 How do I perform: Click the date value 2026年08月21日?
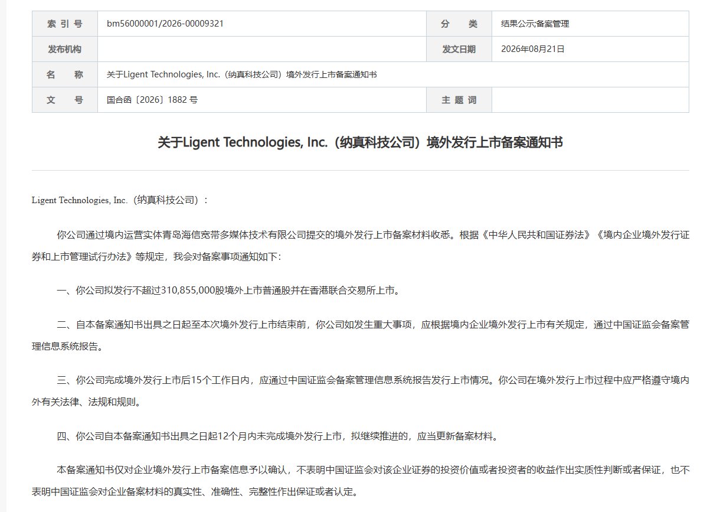(533, 49)
